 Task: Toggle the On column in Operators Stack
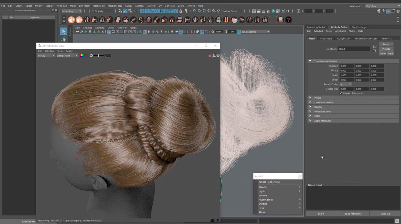(11, 17)
